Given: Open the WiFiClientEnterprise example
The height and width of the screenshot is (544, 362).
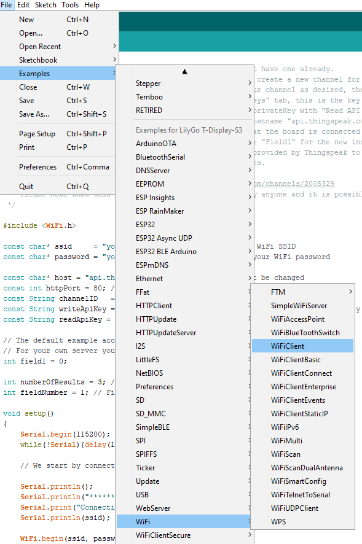Looking at the screenshot, I should click(302, 387).
